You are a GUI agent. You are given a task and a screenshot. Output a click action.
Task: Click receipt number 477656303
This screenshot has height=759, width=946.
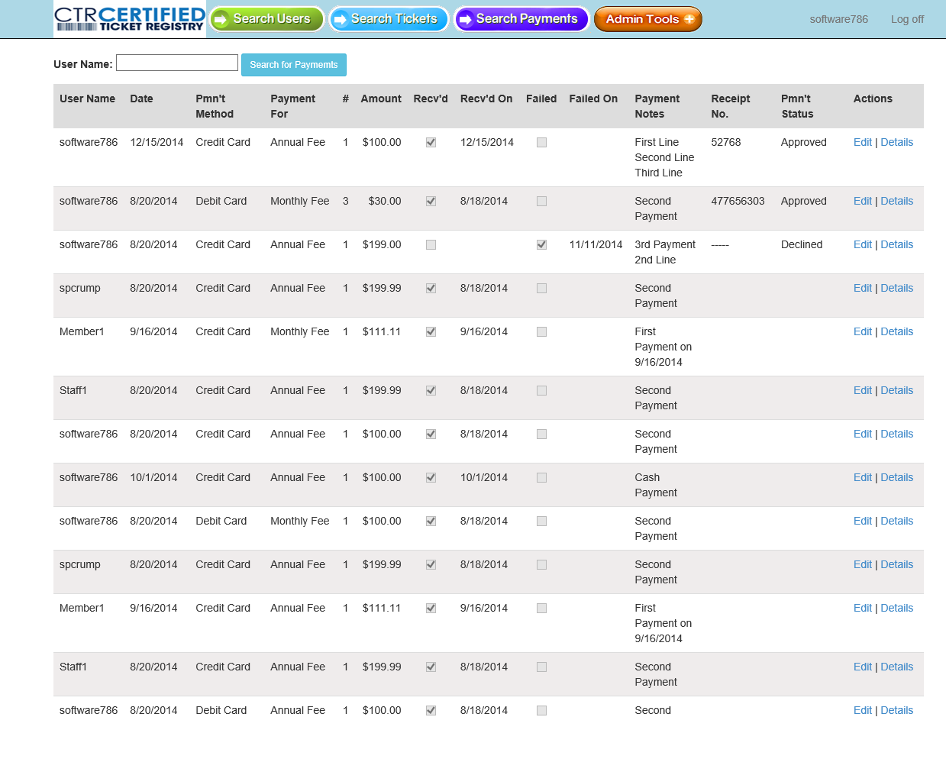pyautogui.click(x=738, y=201)
